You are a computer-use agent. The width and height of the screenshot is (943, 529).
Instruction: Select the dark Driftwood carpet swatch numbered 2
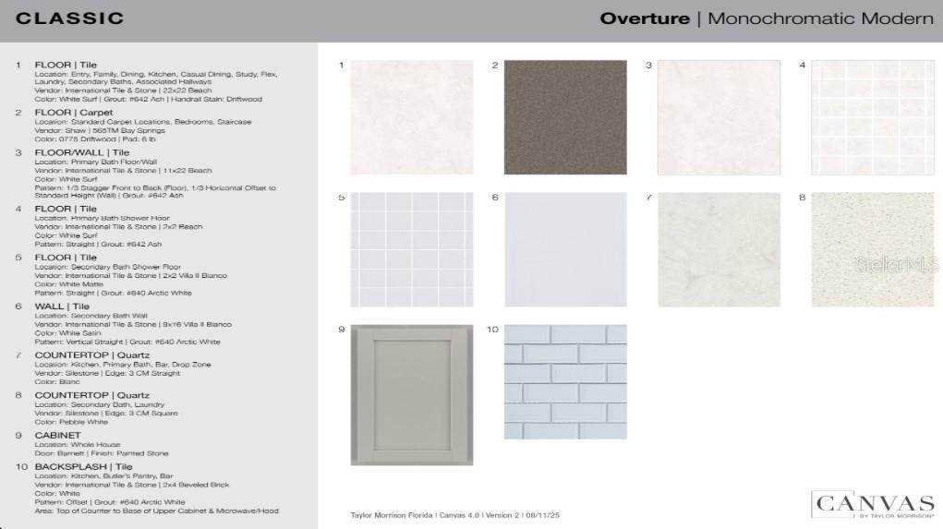click(x=564, y=117)
